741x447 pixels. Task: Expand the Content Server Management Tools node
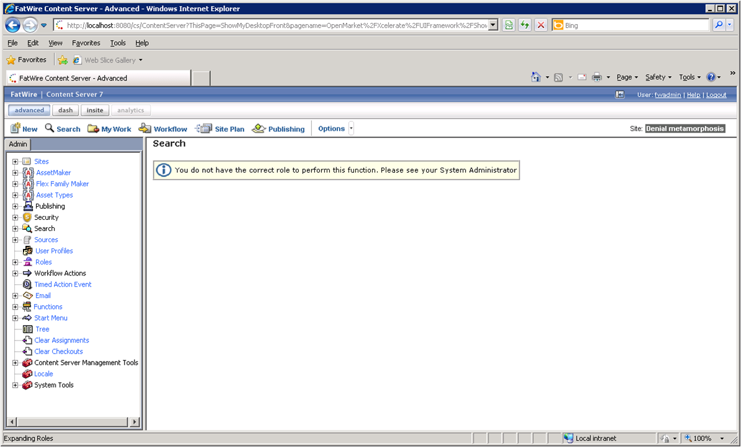pos(15,363)
